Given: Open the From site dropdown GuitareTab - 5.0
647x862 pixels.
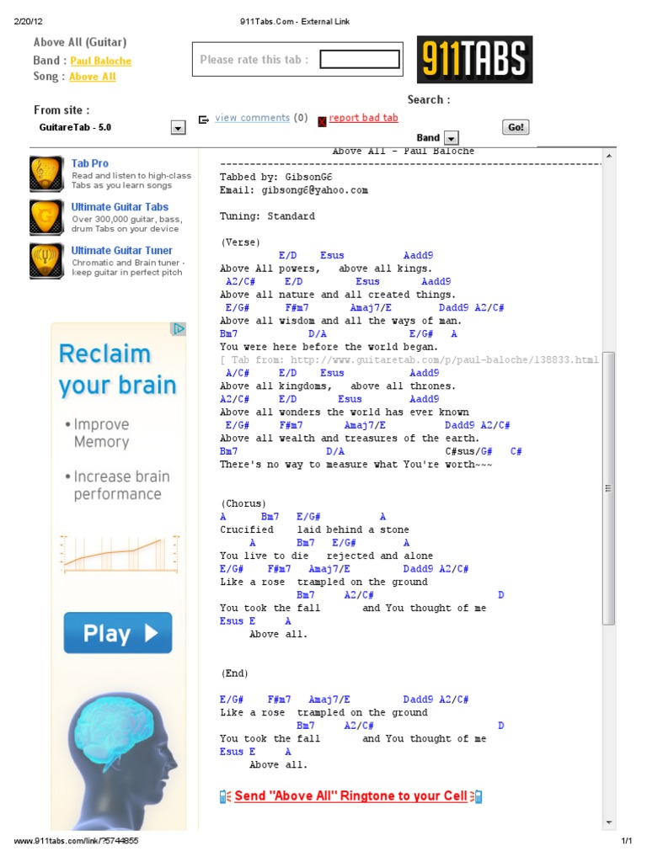Looking at the screenshot, I should click(178, 128).
